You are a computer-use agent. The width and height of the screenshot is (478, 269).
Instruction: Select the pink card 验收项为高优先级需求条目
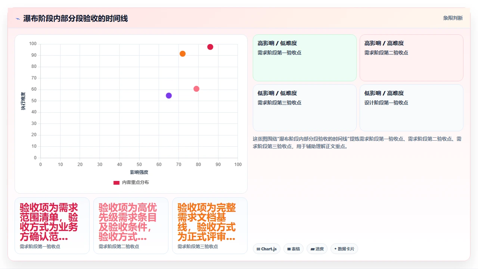[x=131, y=226]
